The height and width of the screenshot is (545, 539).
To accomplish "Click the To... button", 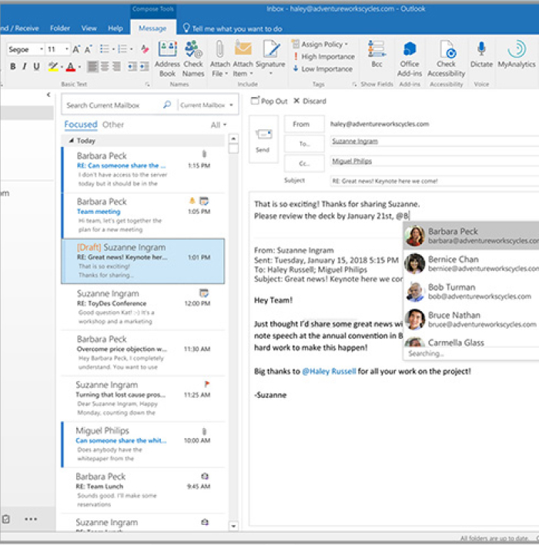I will [x=304, y=143].
